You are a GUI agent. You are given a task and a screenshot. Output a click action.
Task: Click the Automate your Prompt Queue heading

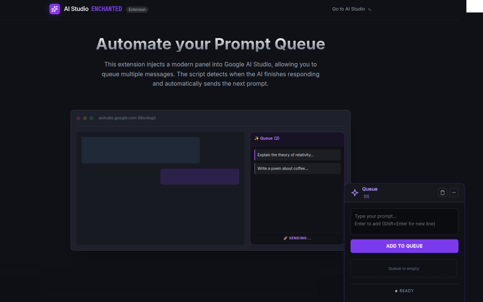pos(211,44)
